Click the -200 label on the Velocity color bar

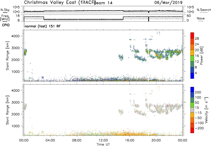pyautogui.click(x=199, y=128)
